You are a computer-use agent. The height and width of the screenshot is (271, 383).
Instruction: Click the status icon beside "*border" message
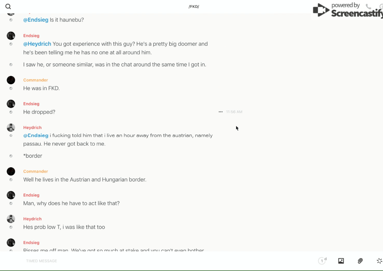coord(11,156)
